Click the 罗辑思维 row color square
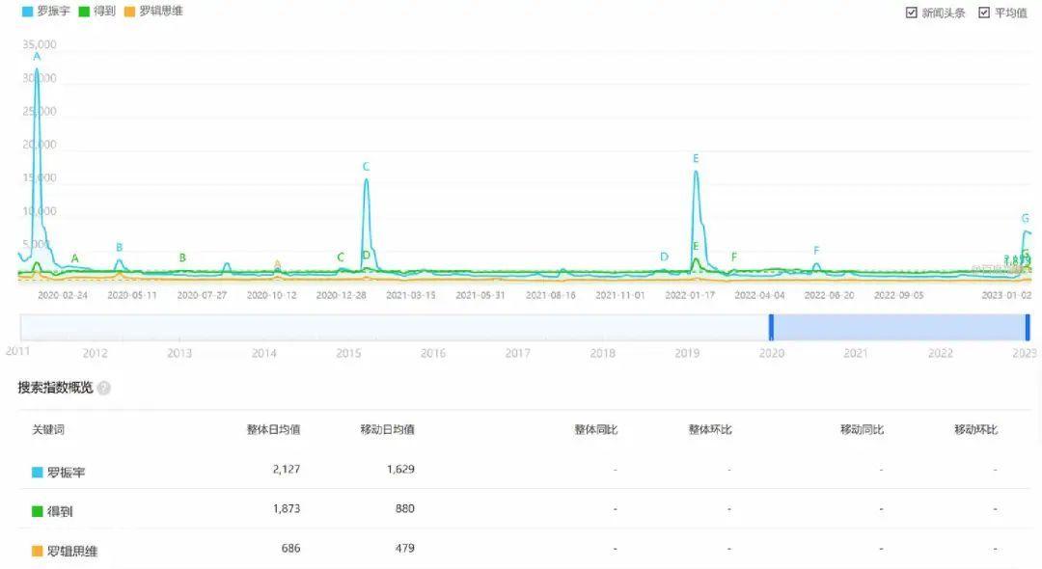The height and width of the screenshot is (569, 1042). click(x=38, y=551)
